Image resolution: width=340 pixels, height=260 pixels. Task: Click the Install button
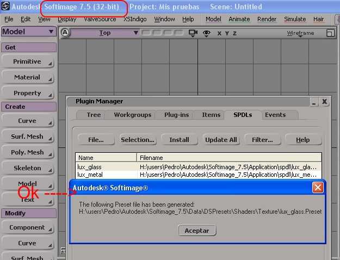[x=179, y=140]
